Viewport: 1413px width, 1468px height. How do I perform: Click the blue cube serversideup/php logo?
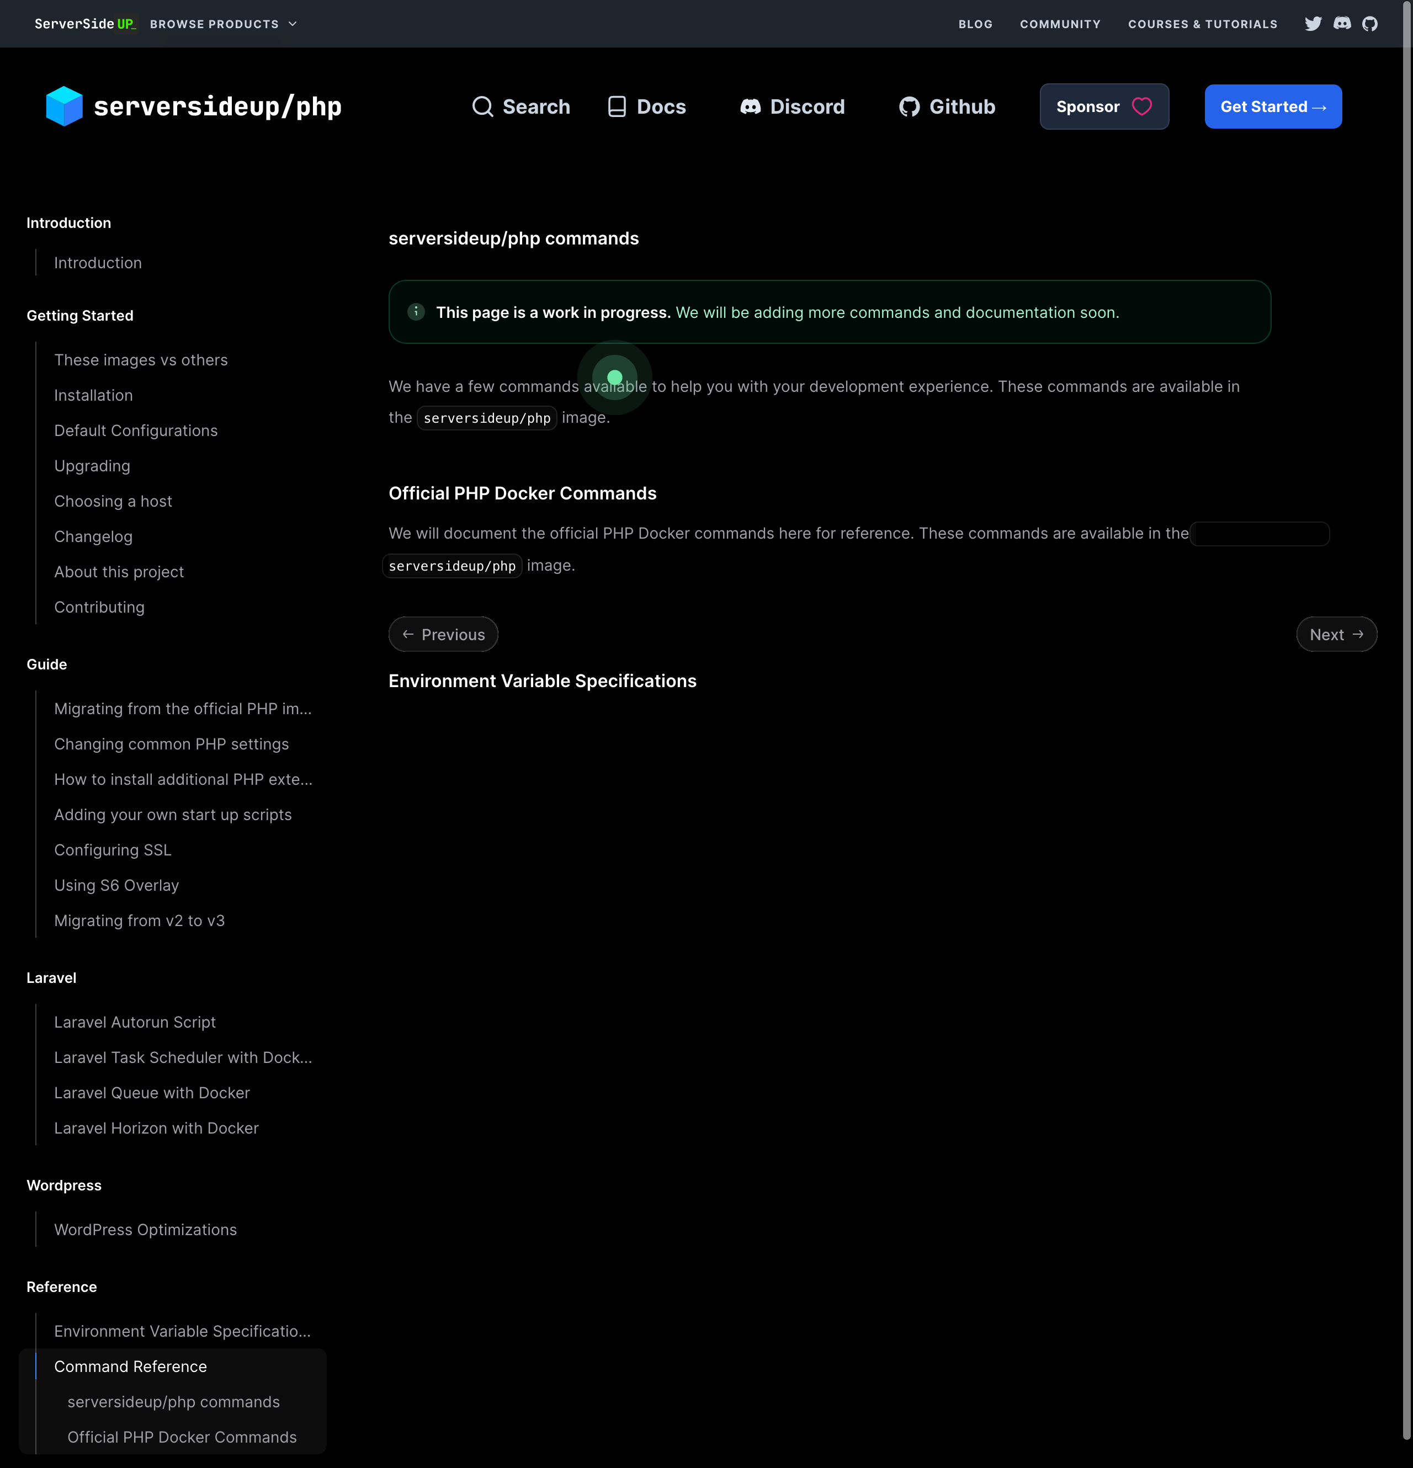pos(65,107)
